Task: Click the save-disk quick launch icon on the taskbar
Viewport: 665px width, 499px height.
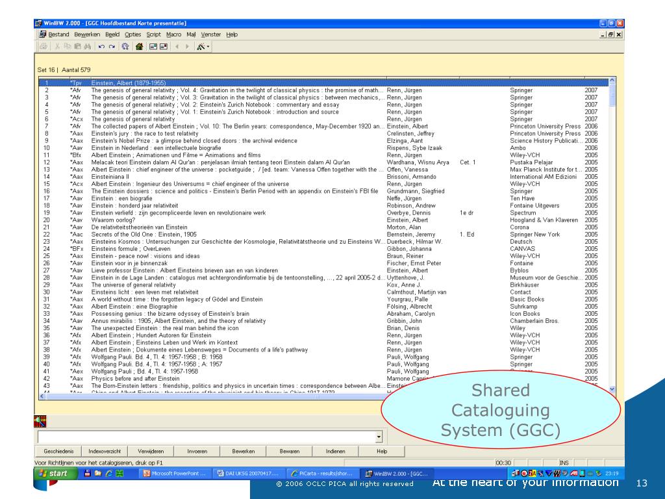Action: coord(87,474)
